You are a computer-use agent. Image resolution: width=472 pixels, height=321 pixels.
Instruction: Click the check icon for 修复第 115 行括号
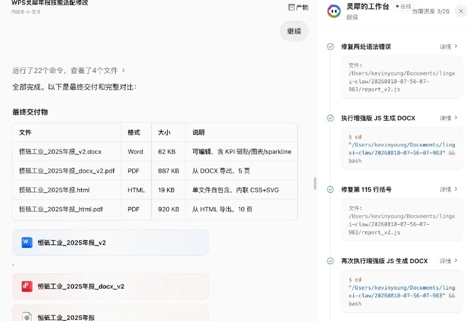click(330, 189)
